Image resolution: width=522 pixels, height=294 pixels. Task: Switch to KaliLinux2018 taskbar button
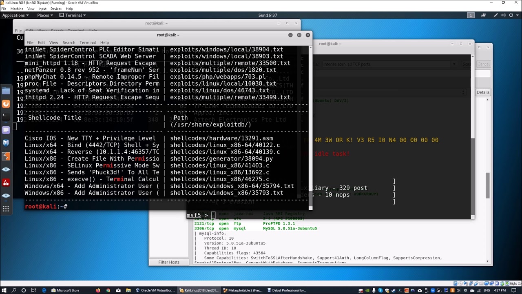(199, 290)
